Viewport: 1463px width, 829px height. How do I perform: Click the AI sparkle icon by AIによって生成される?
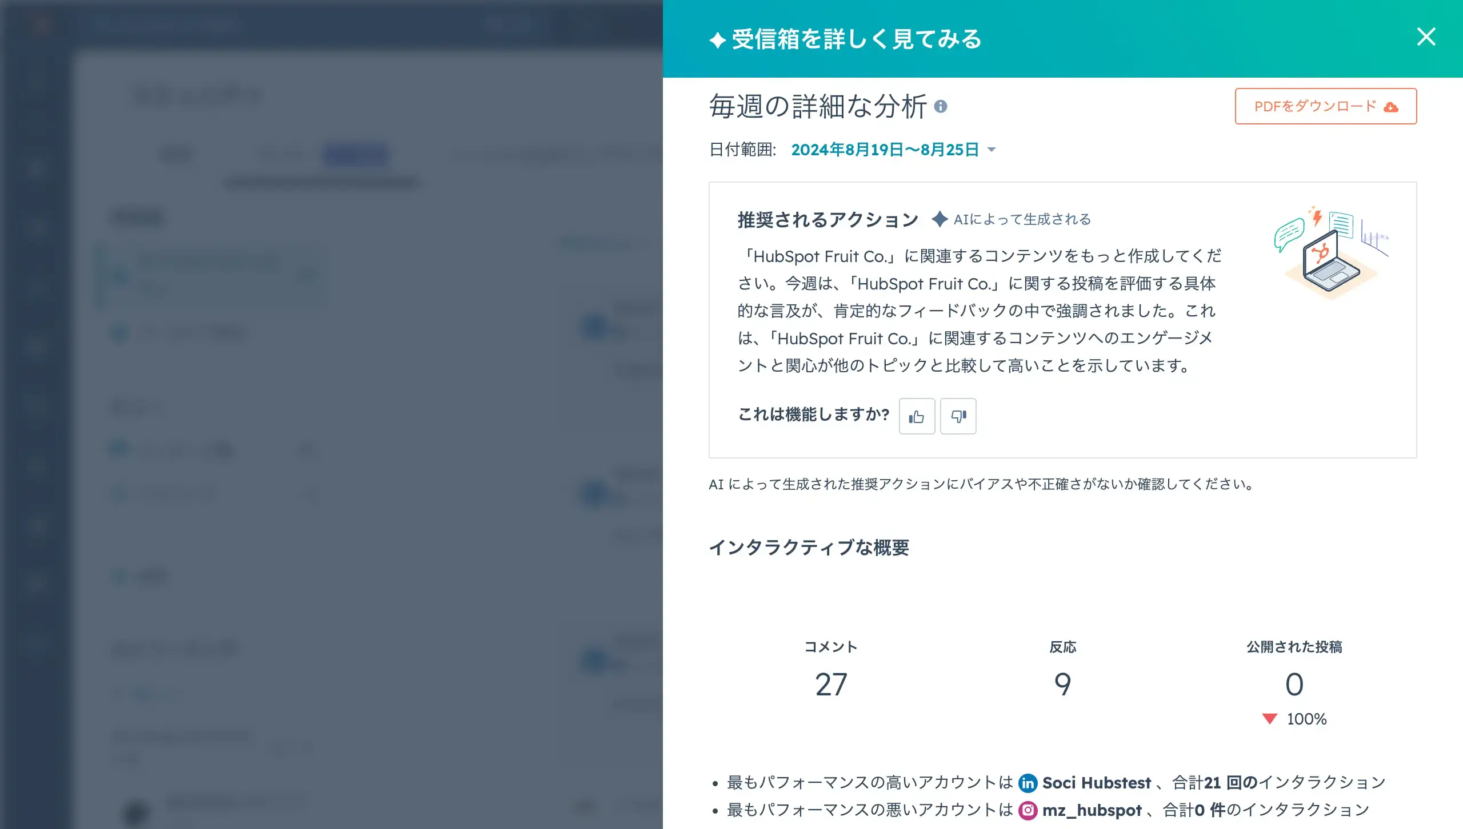click(x=940, y=219)
